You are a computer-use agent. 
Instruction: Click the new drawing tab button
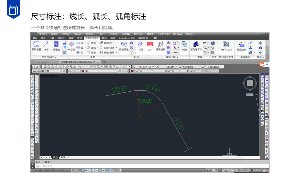(104, 62)
